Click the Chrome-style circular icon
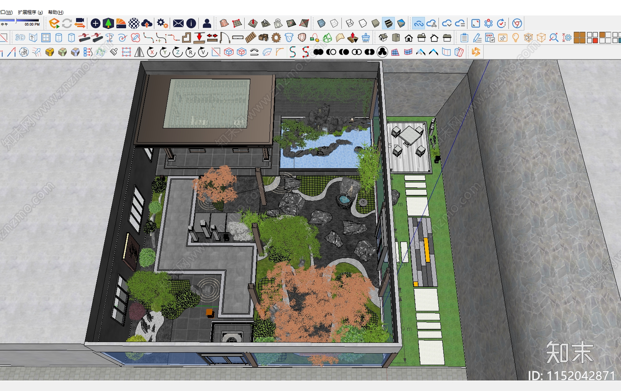This screenshot has height=391, width=621. (x=517, y=23)
